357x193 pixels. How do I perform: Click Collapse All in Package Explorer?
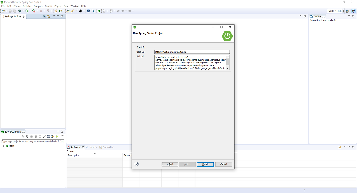(x=44, y=16)
